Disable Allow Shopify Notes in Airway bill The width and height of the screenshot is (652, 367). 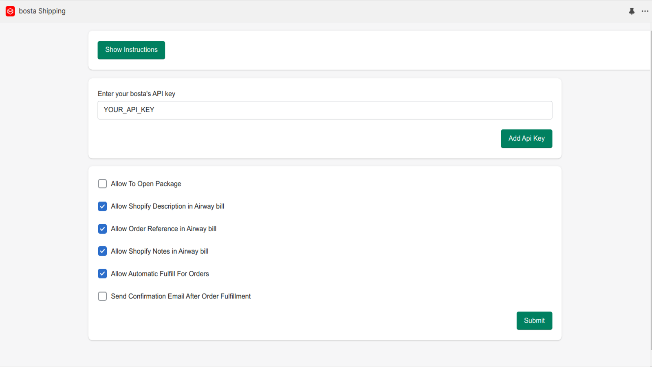click(102, 251)
